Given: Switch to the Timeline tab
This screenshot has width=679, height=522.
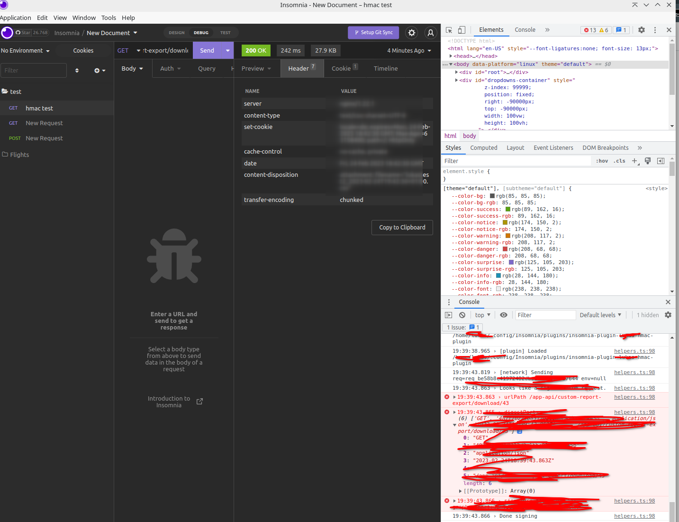Looking at the screenshot, I should (385, 68).
